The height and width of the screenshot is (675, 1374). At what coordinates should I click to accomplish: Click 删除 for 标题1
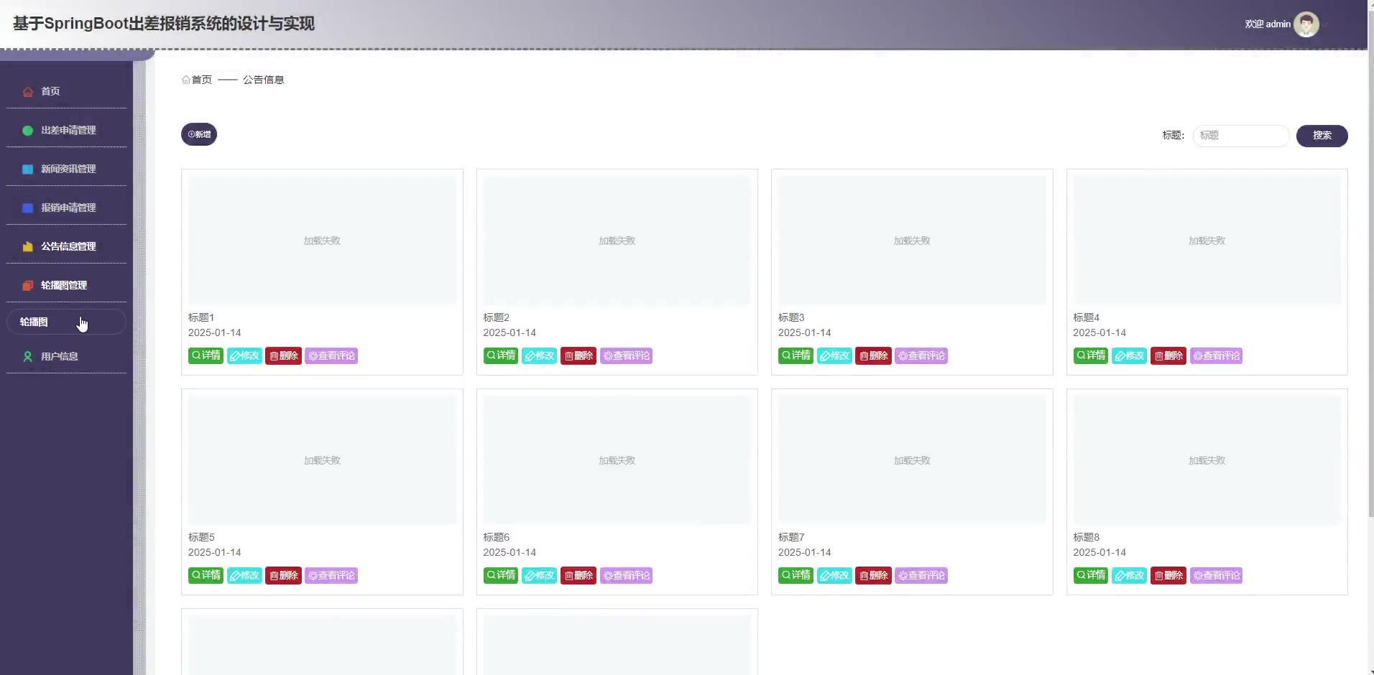283,355
